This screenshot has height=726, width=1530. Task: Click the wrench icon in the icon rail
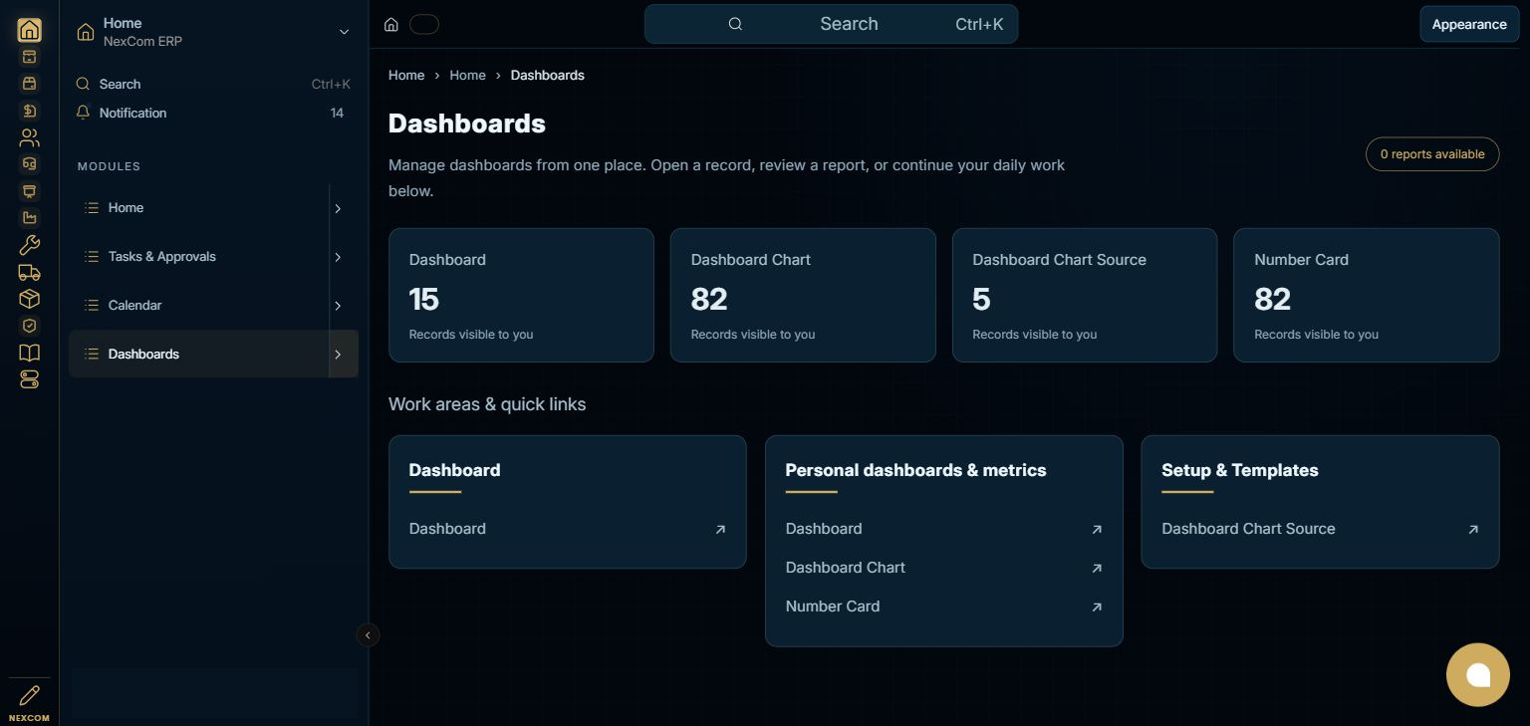point(30,245)
